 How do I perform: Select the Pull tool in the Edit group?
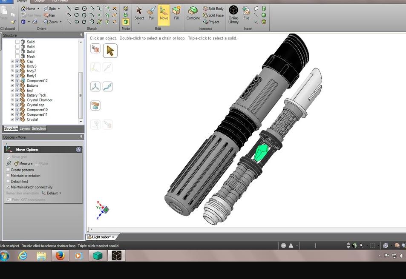(x=152, y=14)
